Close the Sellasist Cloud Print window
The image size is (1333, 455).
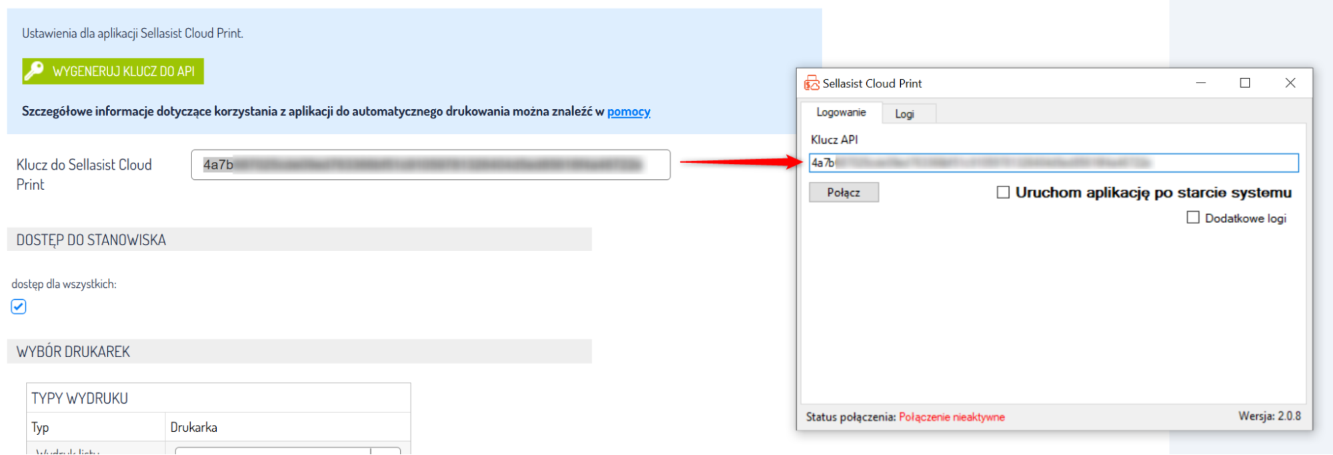[1290, 83]
